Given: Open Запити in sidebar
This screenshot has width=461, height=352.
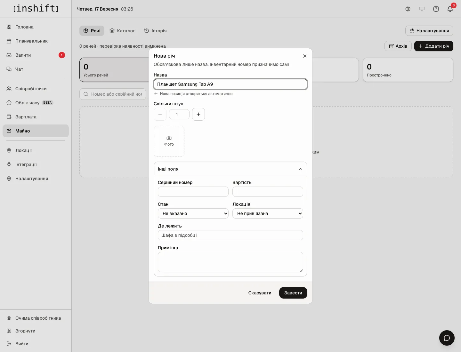Looking at the screenshot, I should click(36, 55).
